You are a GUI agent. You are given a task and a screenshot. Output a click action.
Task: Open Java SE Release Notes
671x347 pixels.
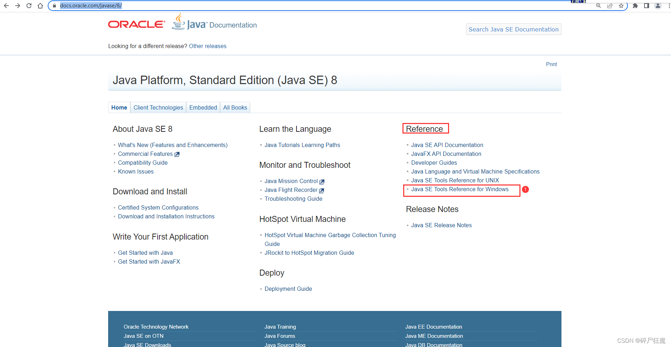pyautogui.click(x=441, y=225)
